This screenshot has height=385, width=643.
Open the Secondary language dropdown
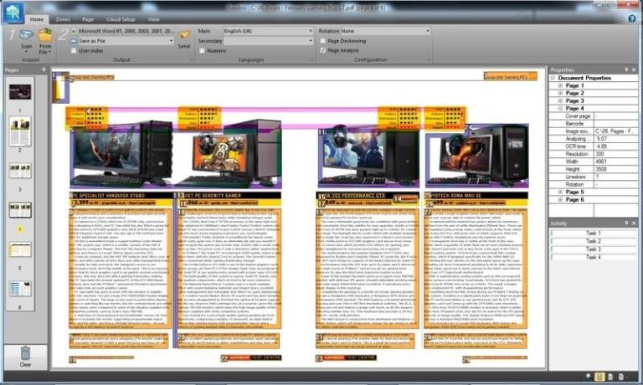[x=311, y=40]
